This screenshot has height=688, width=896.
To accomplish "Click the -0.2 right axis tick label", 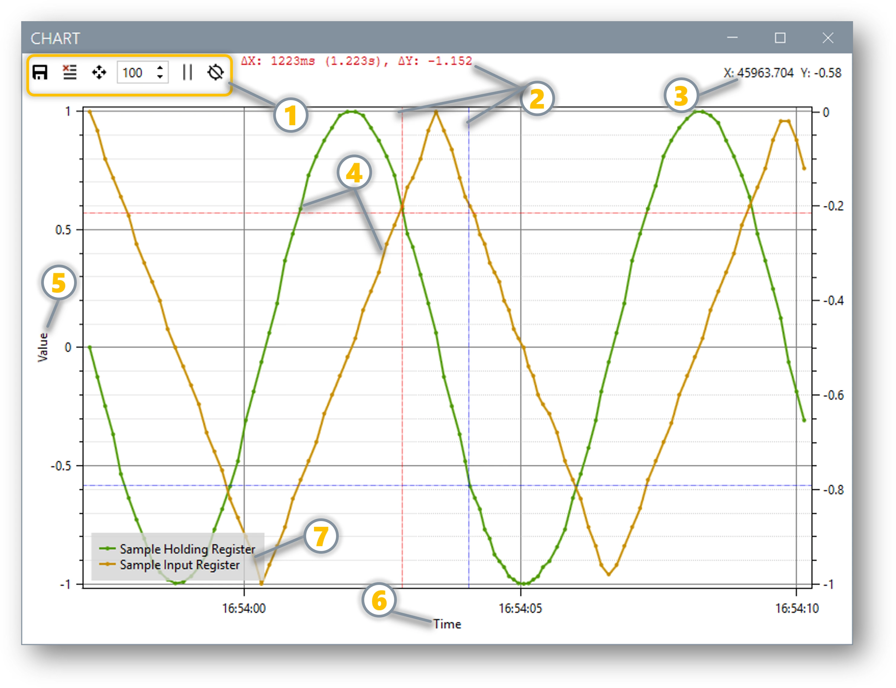I will click(833, 206).
